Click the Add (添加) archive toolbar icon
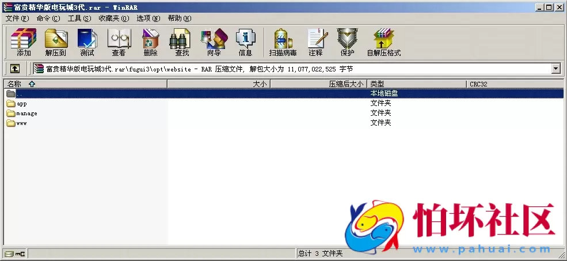This screenshot has height=261, width=567. click(24, 39)
